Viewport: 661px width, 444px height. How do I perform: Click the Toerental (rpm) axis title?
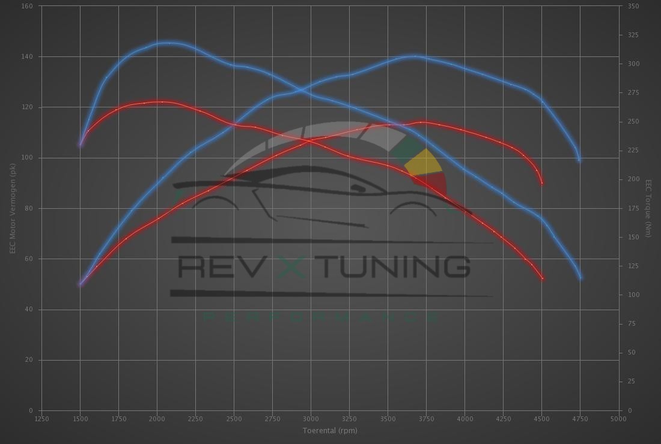[x=330, y=431]
